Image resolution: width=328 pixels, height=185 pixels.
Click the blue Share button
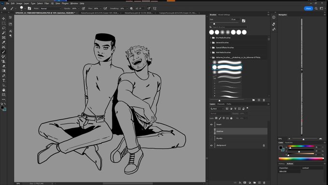(308, 9)
